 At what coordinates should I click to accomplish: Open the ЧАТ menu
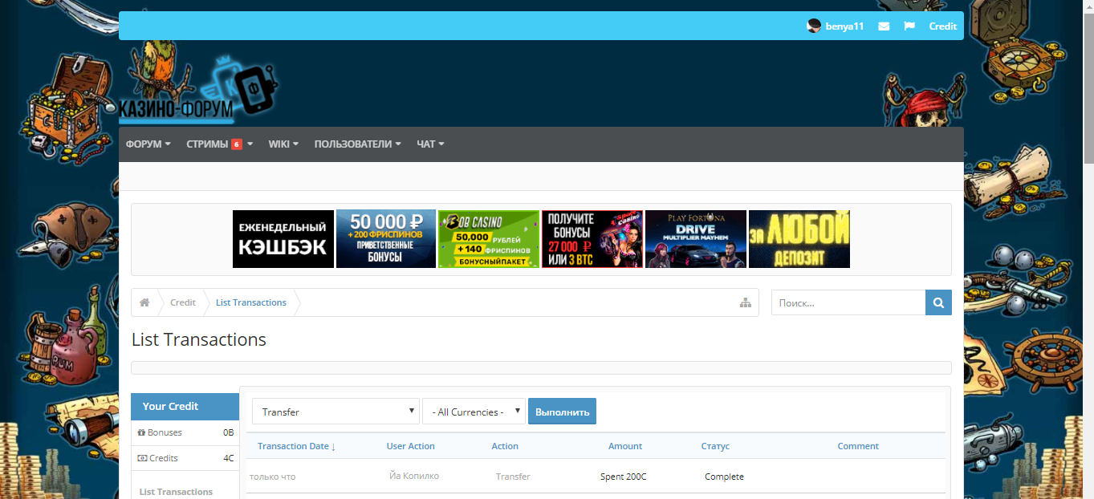[x=430, y=144]
